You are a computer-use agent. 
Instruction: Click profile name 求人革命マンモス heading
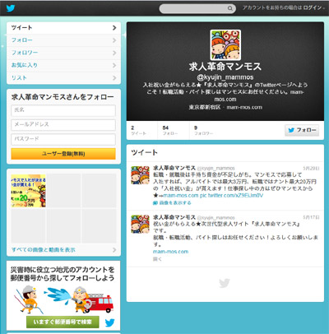coord(225,67)
